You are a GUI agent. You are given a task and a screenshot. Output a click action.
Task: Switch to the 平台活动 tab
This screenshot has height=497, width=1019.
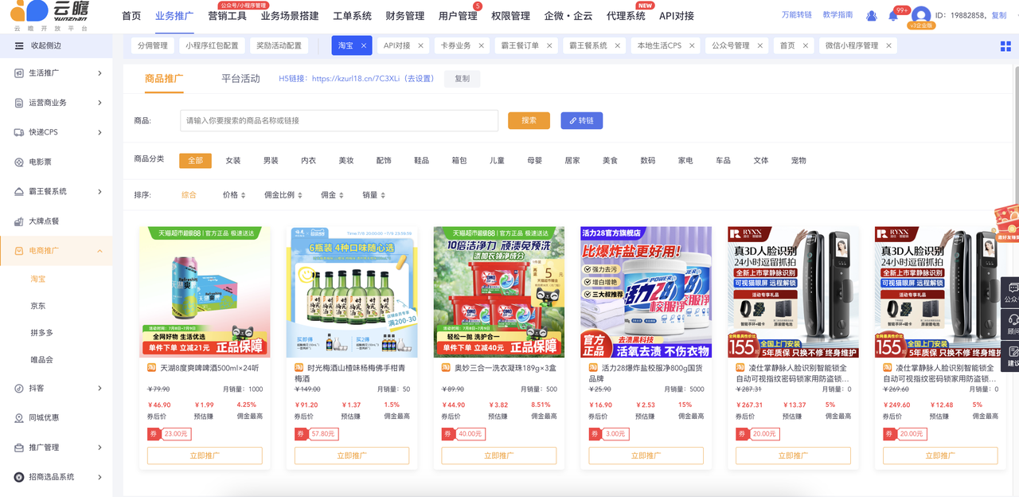tap(240, 79)
